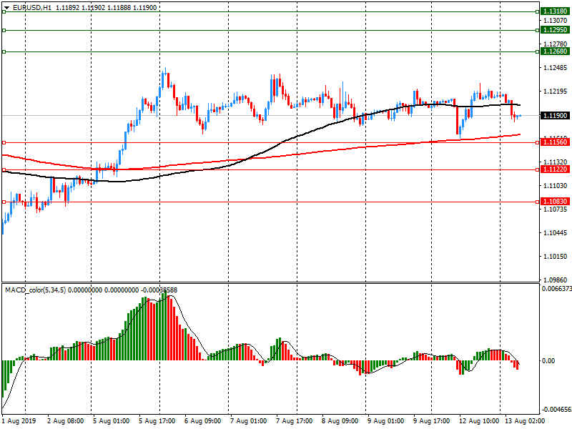Screen dimensions: 572x429
Task: Click the 1.12485 price scale value
Action: point(556,68)
